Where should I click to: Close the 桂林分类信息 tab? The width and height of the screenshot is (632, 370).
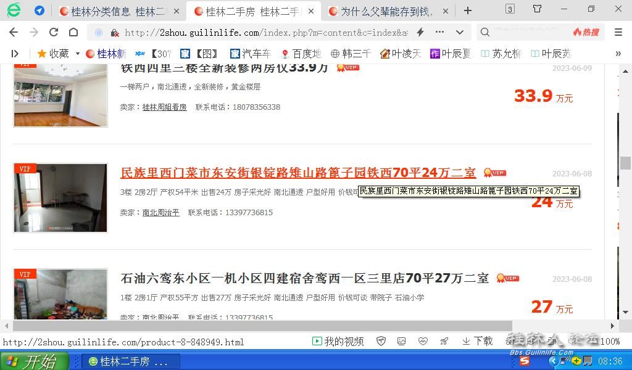coord(177,11)
